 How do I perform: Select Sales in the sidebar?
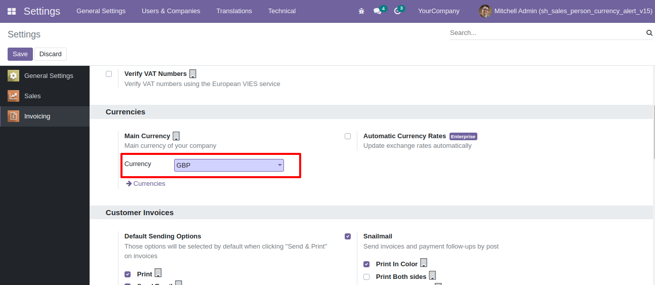45,96
